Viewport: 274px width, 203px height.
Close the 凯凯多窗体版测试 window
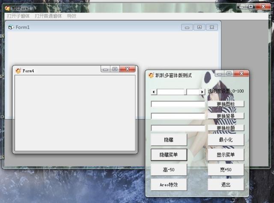tap(241, 74)
